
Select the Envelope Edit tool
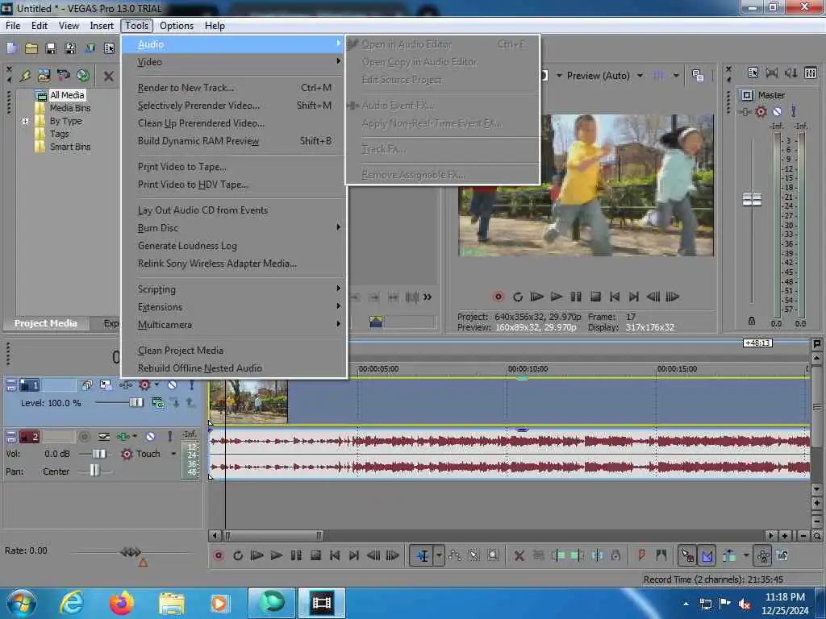[x=455, y=556]
